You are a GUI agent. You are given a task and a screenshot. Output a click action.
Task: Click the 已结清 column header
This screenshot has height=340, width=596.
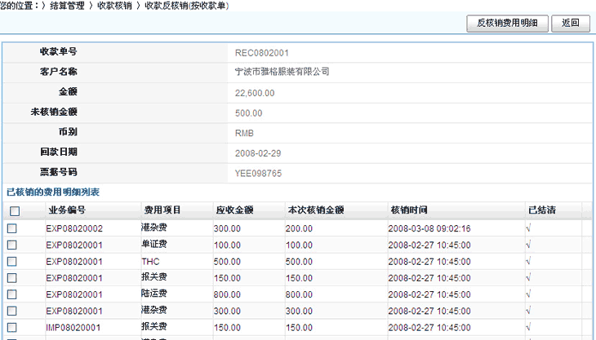point(541,210)
